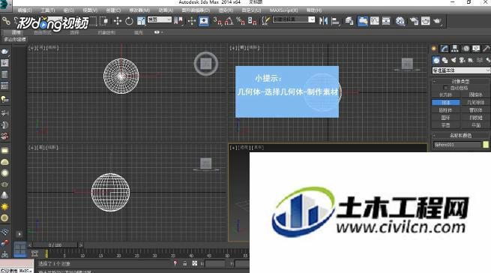This screenshot has height=273, width=491.
Task: Open Edit Named Selection Sets
Action: [266, 21]
